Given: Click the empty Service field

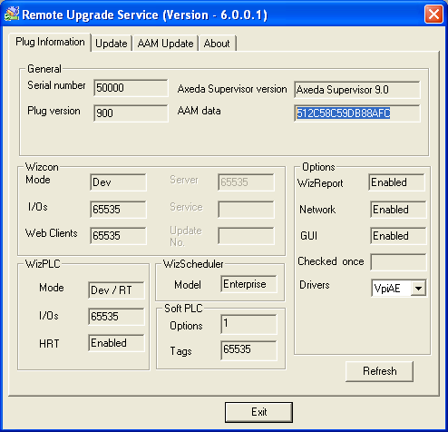Looking at the screenshot, I should tap(246, 210).
